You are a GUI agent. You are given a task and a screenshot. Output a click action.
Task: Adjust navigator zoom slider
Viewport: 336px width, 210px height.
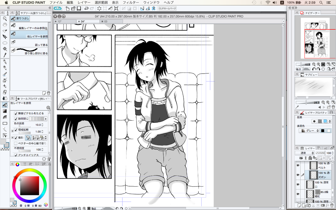pos(303,64)
